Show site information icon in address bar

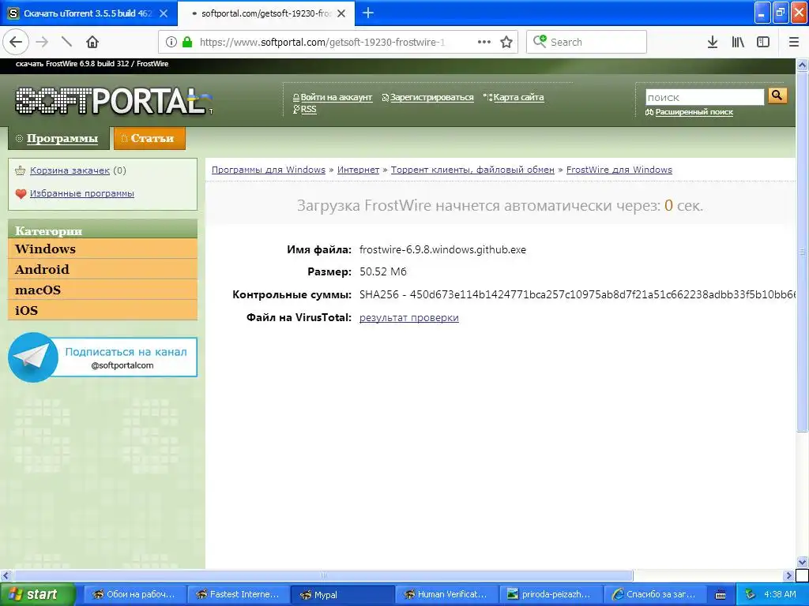171,43
